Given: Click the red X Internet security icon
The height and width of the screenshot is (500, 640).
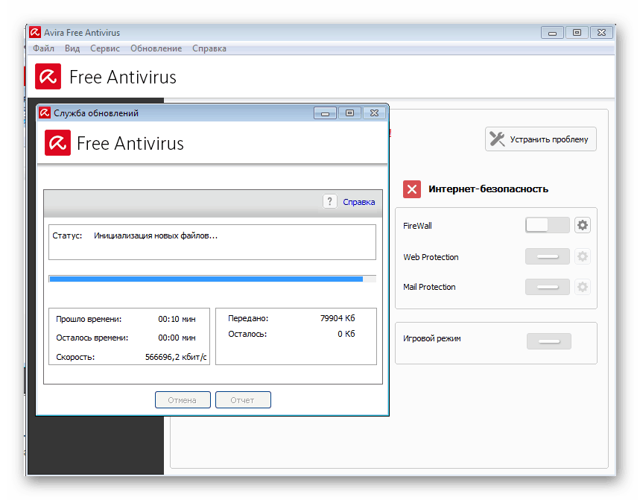Looking at the screenshot, I should pos(412,189).
